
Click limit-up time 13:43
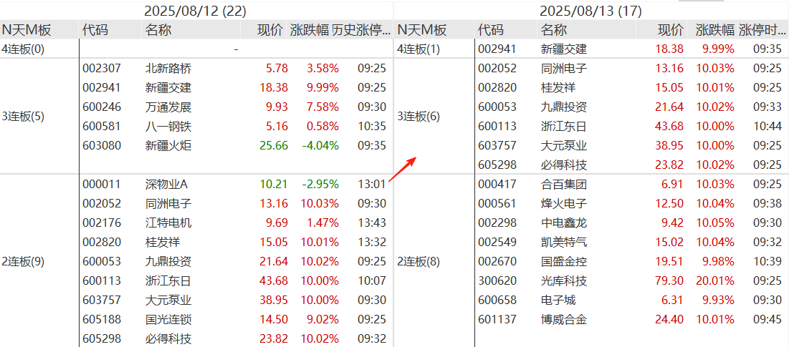click(372, 223)
